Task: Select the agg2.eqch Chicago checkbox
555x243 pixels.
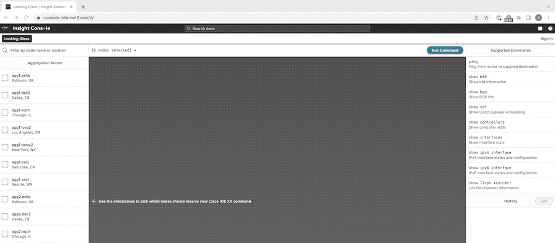Action: pyautogui.click(x=5, y=234)
